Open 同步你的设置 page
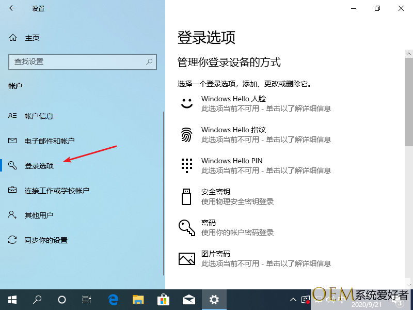413x310 pixels. click(x=46, y=240)
